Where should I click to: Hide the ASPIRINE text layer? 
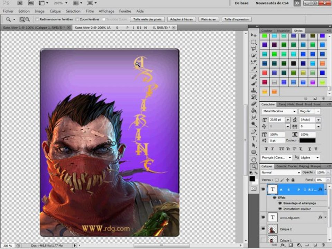[263, 189]
